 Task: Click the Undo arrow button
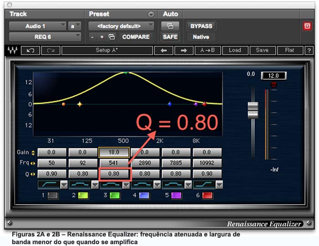(31, 51)
